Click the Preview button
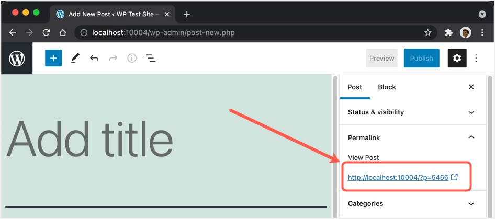495x219 pixels. tap(382, 59)
